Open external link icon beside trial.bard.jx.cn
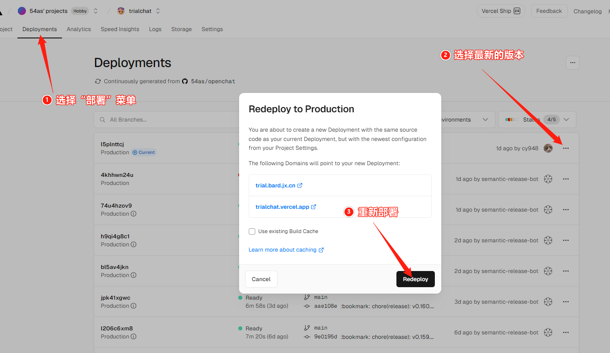Screen dimensions: 610x353 click(300, 185)
